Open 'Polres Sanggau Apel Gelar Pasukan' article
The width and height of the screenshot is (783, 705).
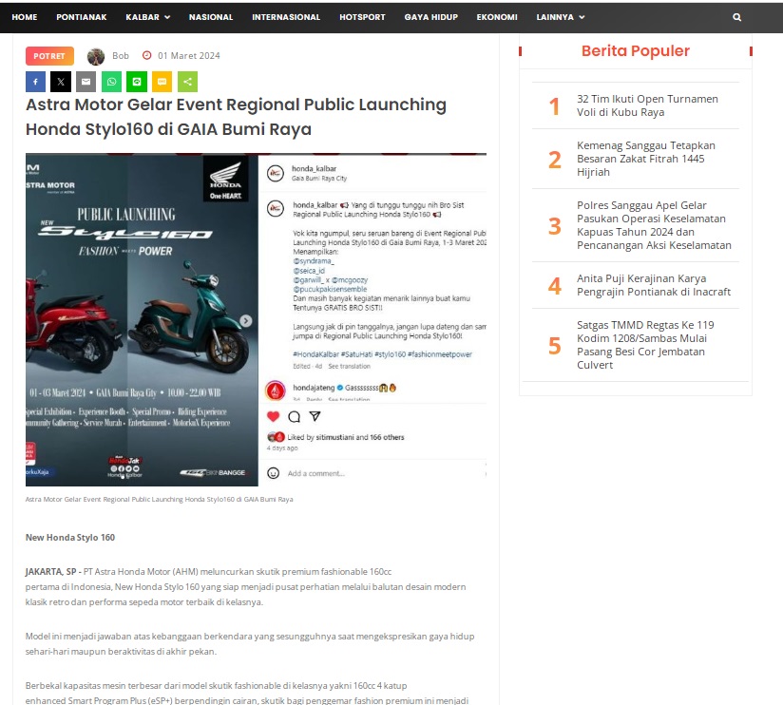point(654,225)
